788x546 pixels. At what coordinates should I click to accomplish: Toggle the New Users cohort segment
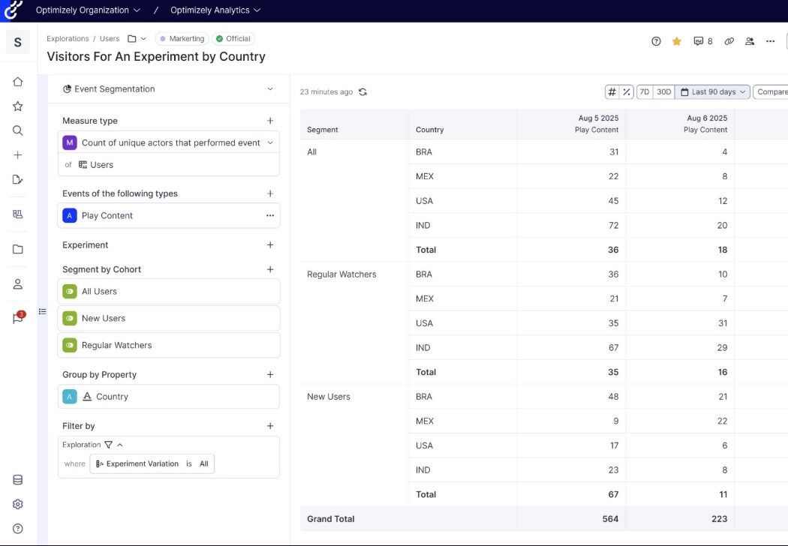coord(70,319)
